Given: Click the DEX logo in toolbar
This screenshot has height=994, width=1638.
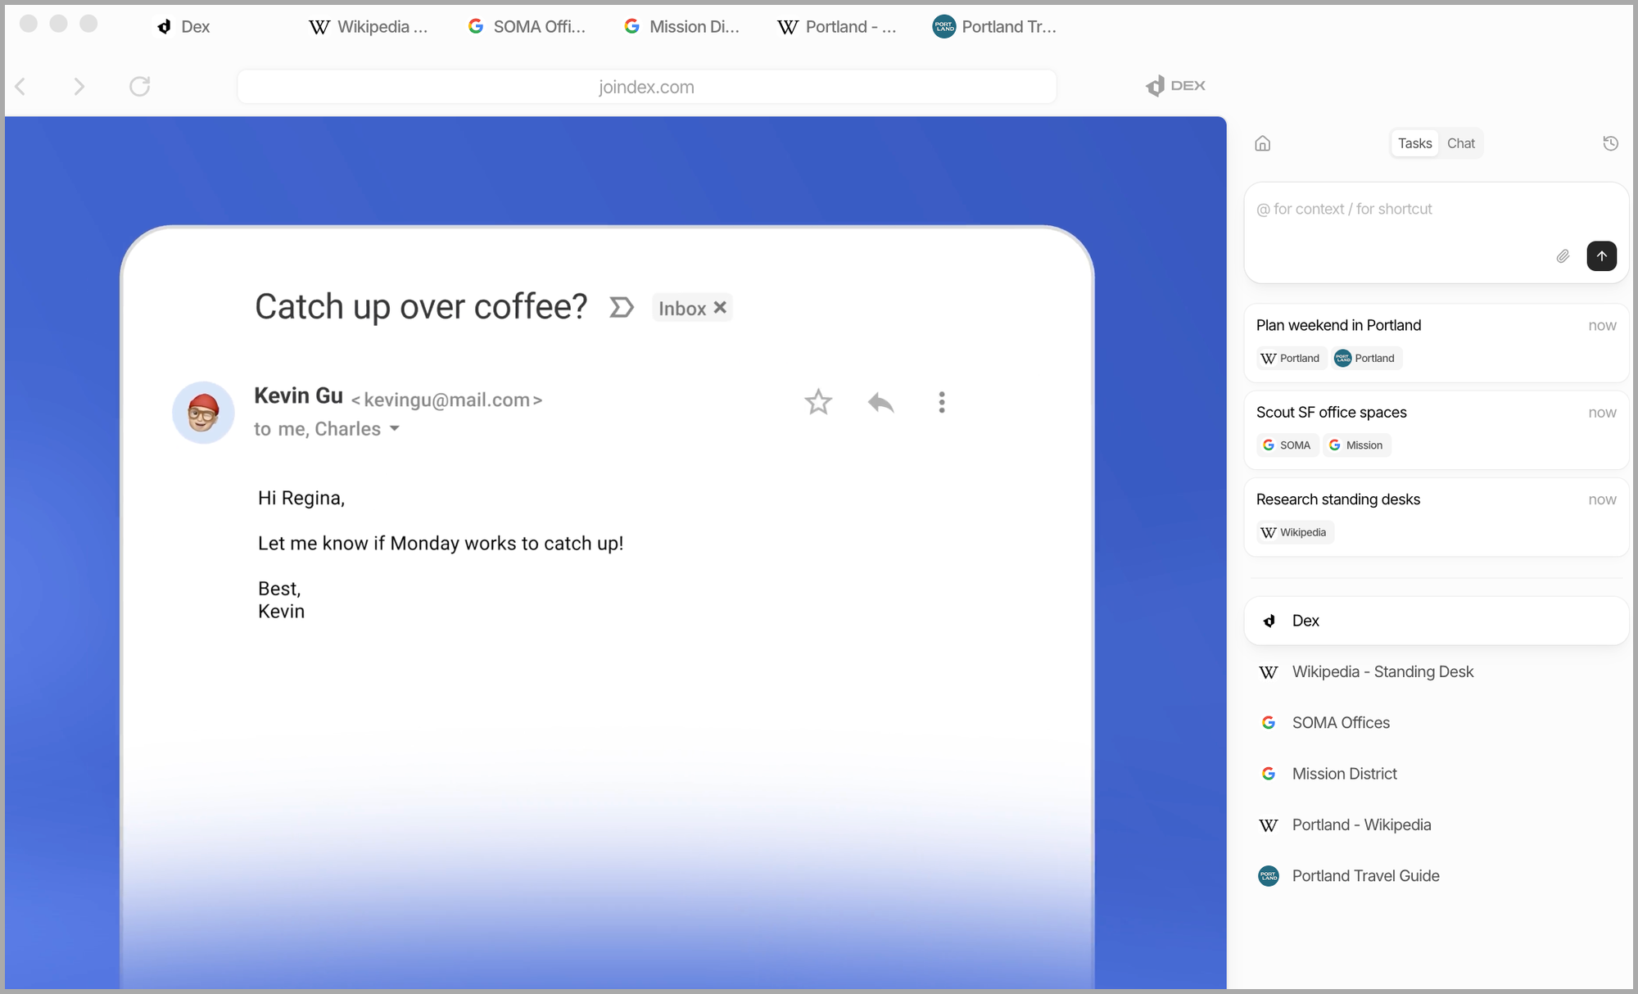Looking at the screenshot, I should coord(1175,86).
